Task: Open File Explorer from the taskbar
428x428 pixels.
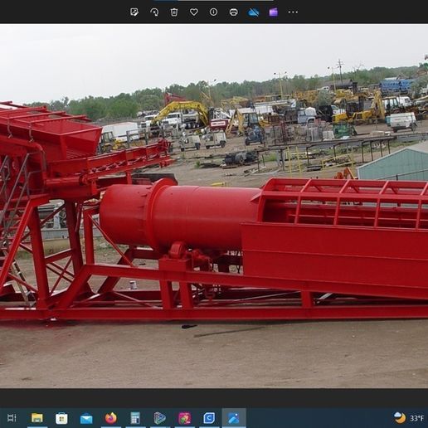Action: click(37, 418)
